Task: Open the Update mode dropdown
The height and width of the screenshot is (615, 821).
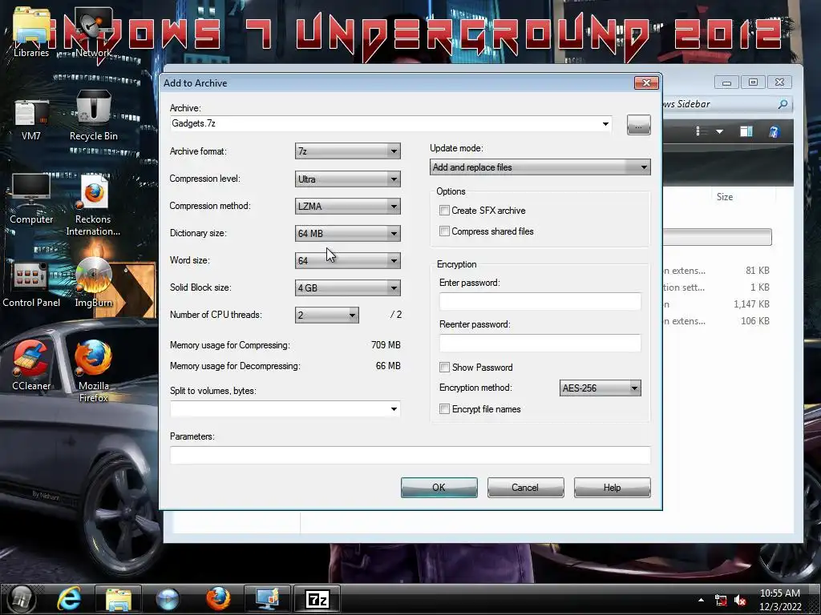Action: (x=540, y=167)
